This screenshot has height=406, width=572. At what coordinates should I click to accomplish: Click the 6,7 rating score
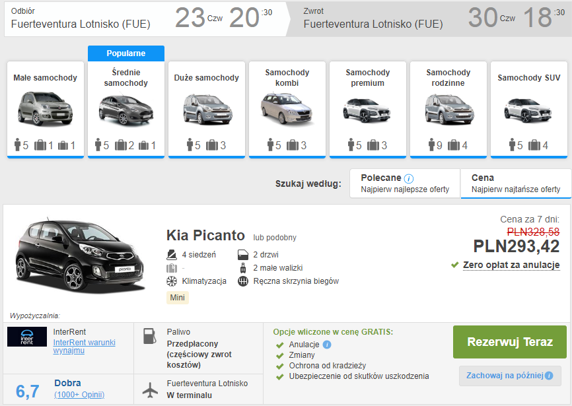point(27,391)
